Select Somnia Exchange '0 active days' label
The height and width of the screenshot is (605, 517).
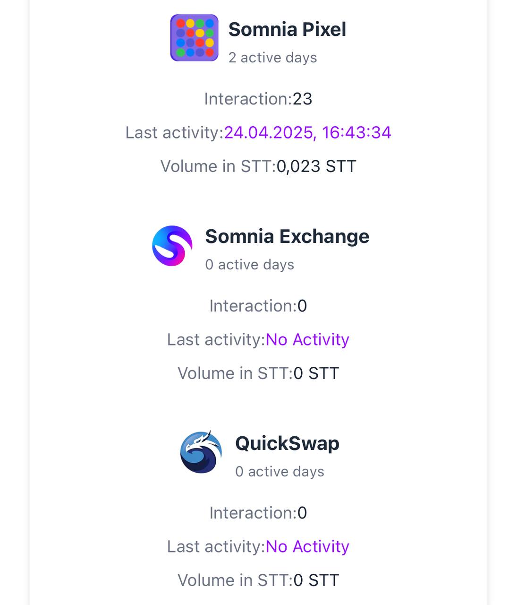tap(250, 265)
